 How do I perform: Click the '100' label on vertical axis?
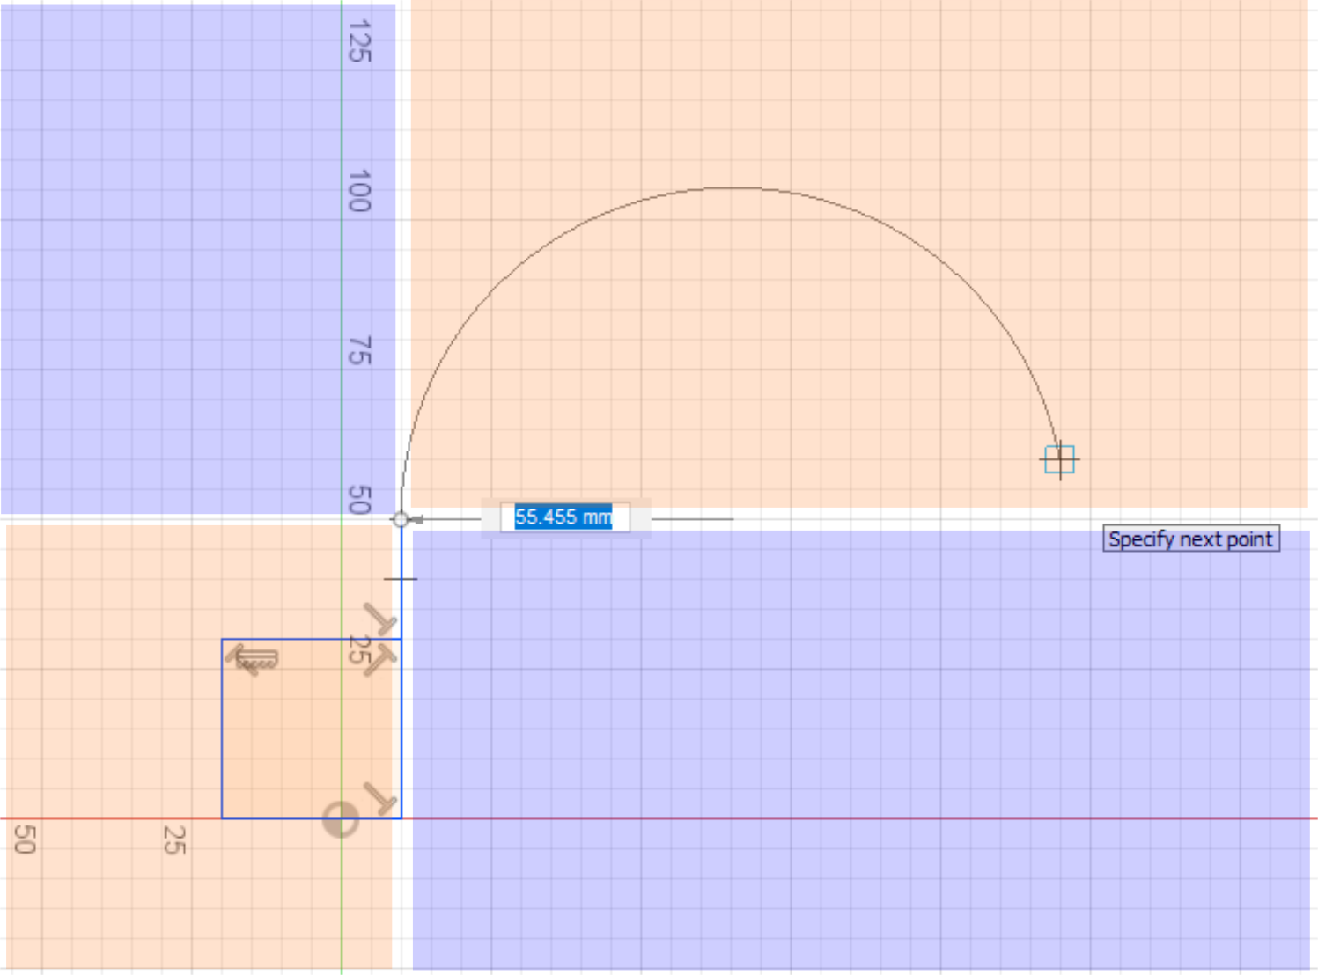359,191
